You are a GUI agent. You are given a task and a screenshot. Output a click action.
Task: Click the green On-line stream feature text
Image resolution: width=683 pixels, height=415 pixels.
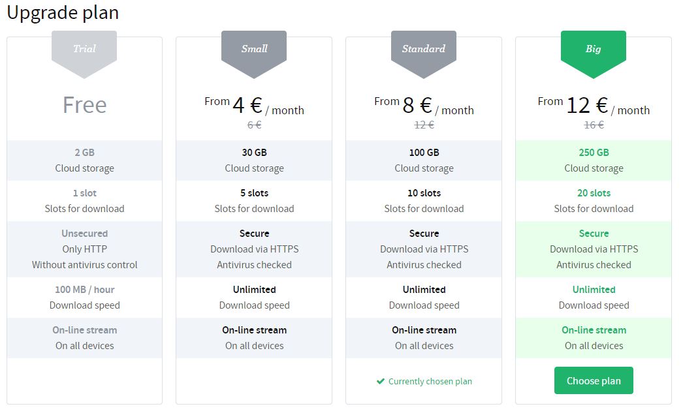tap(594, 330)
